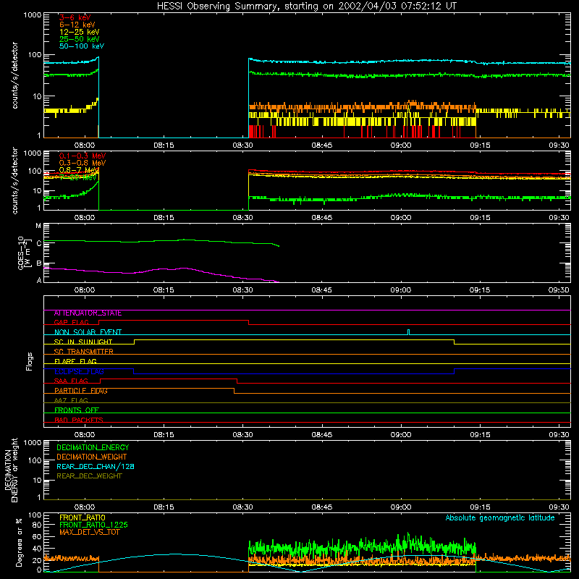Click the MAX_DET_VS_TOT legend label
This screenshot has height=579, width=579.
tap(89, 532)
